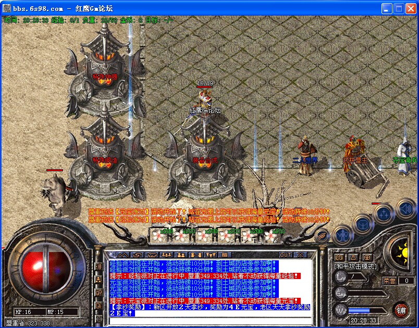The height and width of the screenshot is (328, 419).
Task: Click the second chat toolbar icon with arrow
Action: click(x=137, y=255)
